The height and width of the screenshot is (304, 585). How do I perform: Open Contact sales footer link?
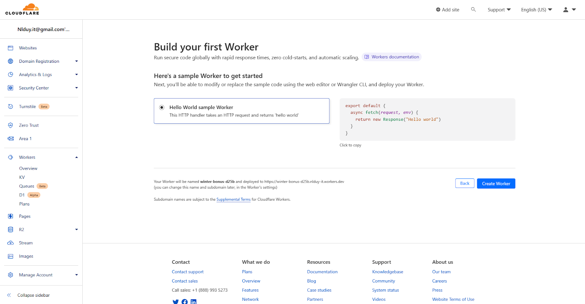(185, 281)
